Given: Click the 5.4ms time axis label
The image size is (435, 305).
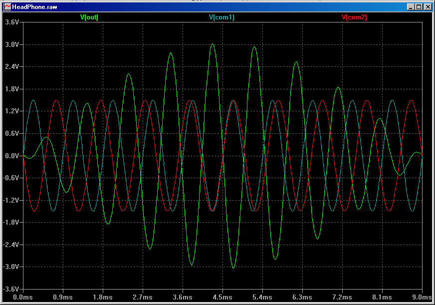Looking at the screenshot, I should pos(262,297).
